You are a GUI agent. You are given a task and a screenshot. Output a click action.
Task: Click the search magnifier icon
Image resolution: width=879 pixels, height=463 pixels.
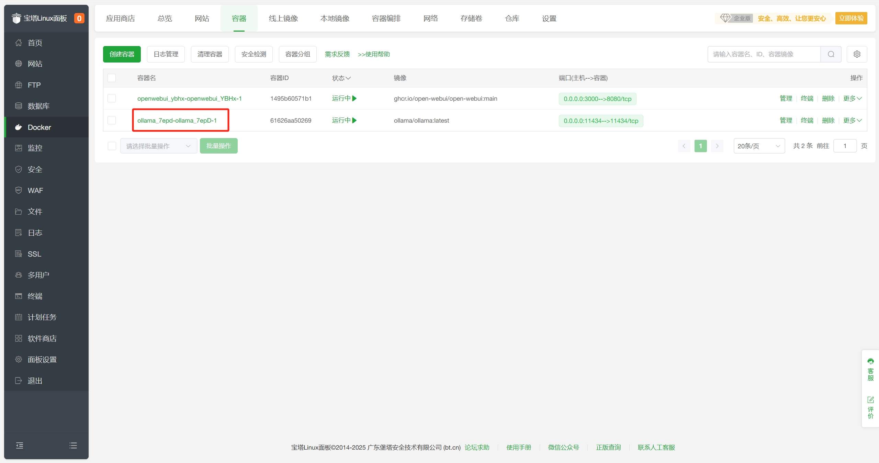coord(831,54)
